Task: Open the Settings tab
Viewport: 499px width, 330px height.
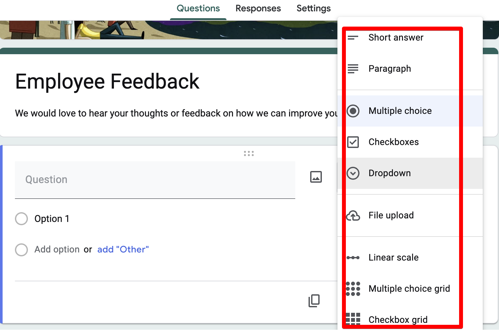Action: (313, 8)
